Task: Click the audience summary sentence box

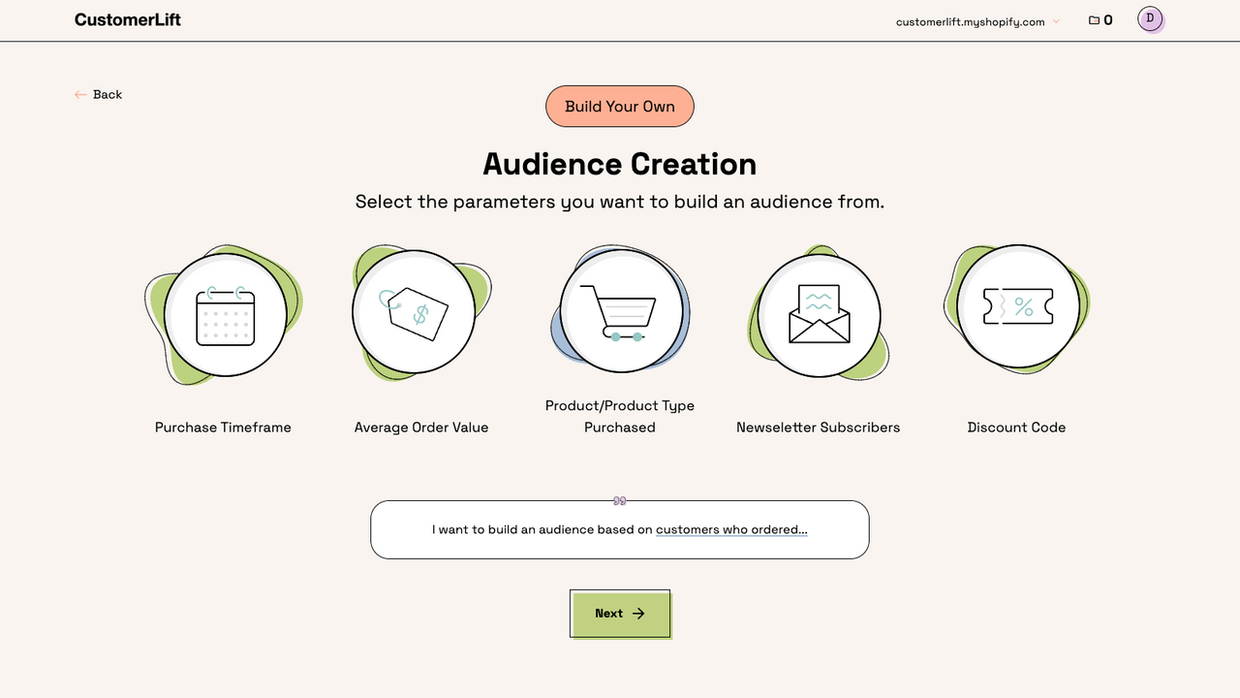Action: [x=619, y=529]
